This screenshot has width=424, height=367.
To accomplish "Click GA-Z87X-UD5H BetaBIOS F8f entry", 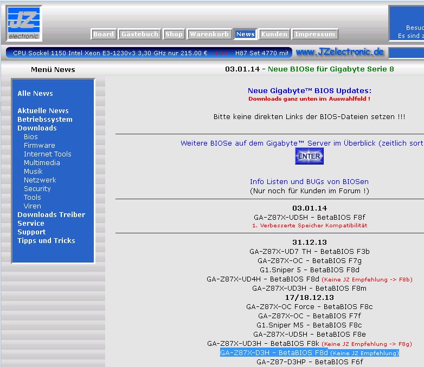I will pos(310,217).
